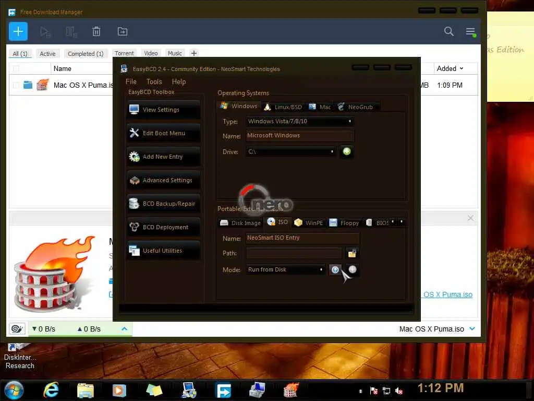Add a new filter tag with the plus button
Screen dimensions: 534x401
pyautogui.click(x=194, y=53)
